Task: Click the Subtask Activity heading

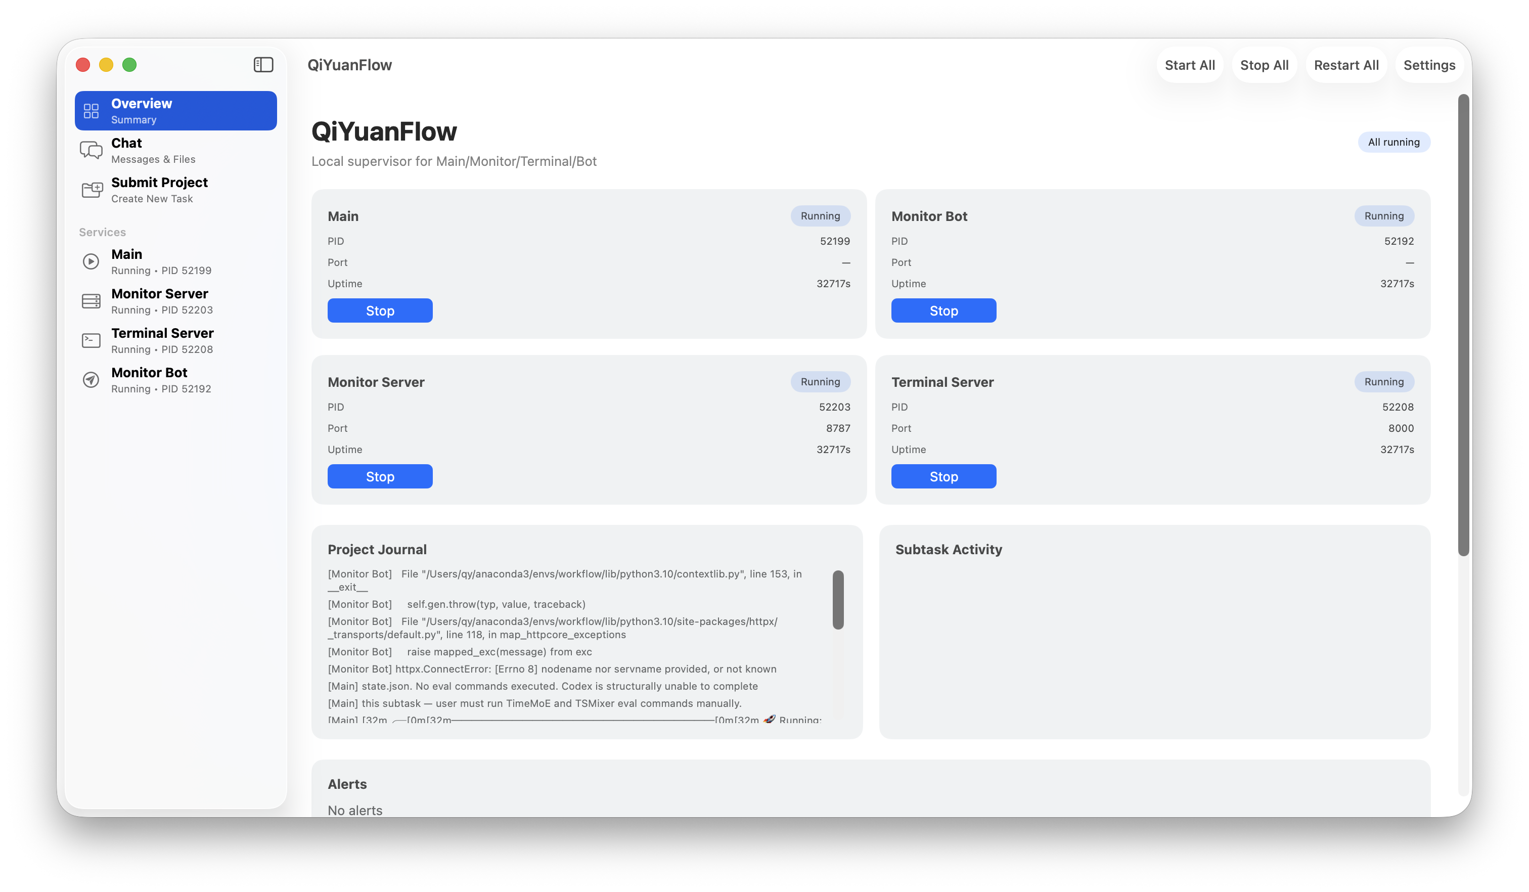Action: [x=949, y=549]
